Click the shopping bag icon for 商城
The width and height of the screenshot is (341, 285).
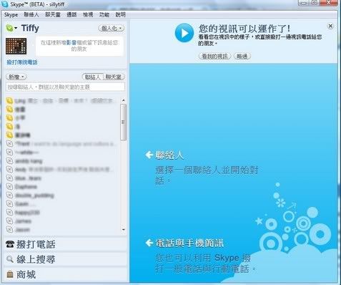[x=10, y=274]
